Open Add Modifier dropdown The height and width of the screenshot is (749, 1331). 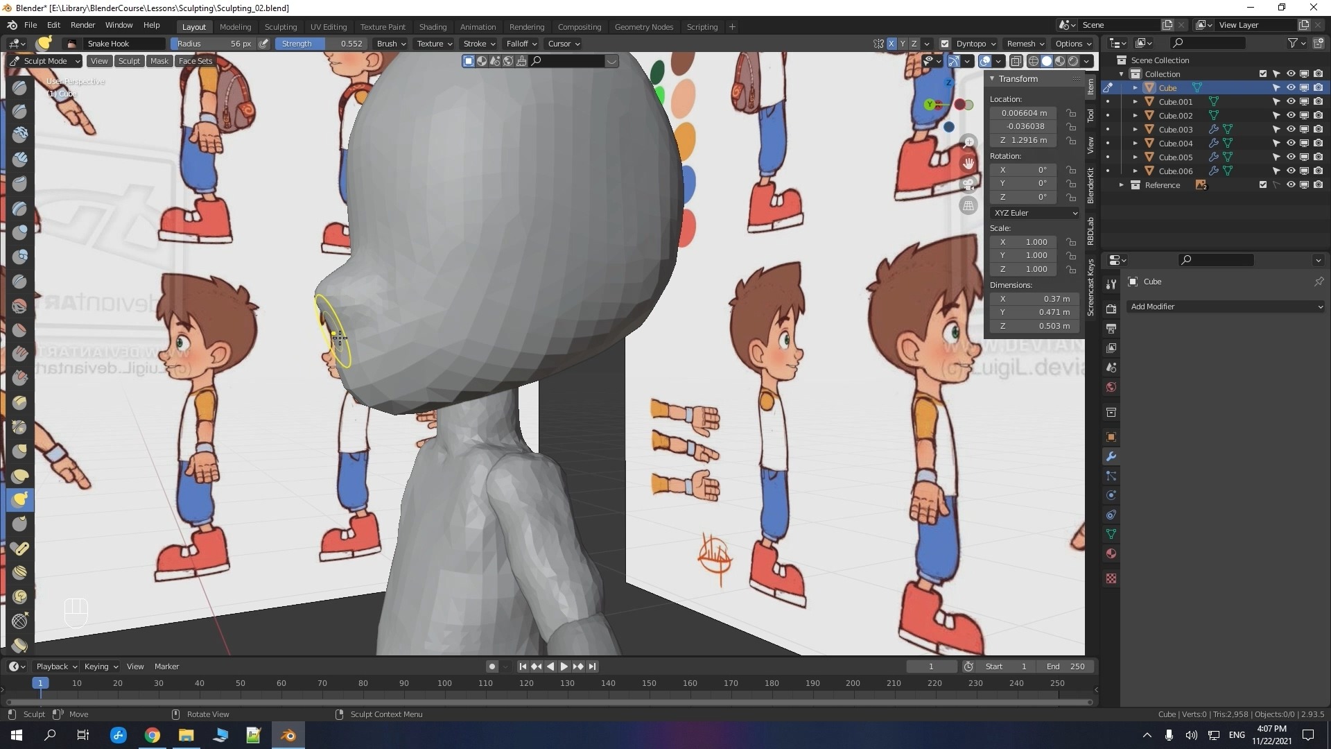1226,307
